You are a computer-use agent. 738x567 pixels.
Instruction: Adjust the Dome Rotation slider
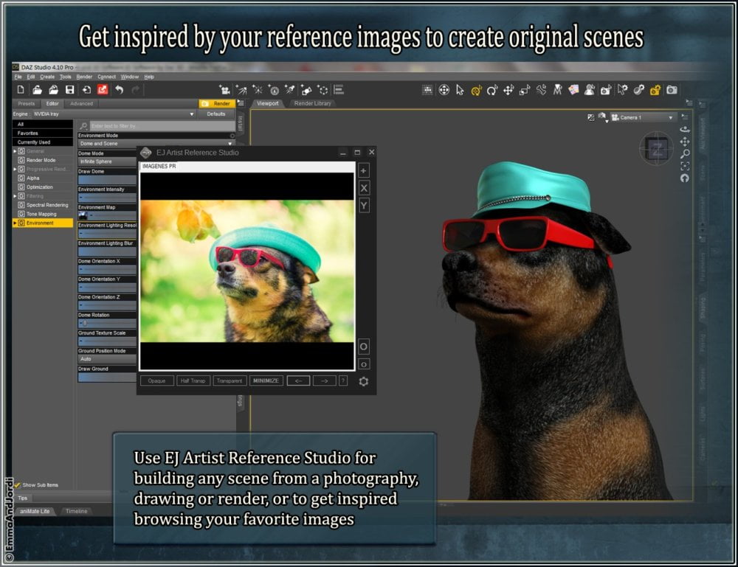(107, 324)
